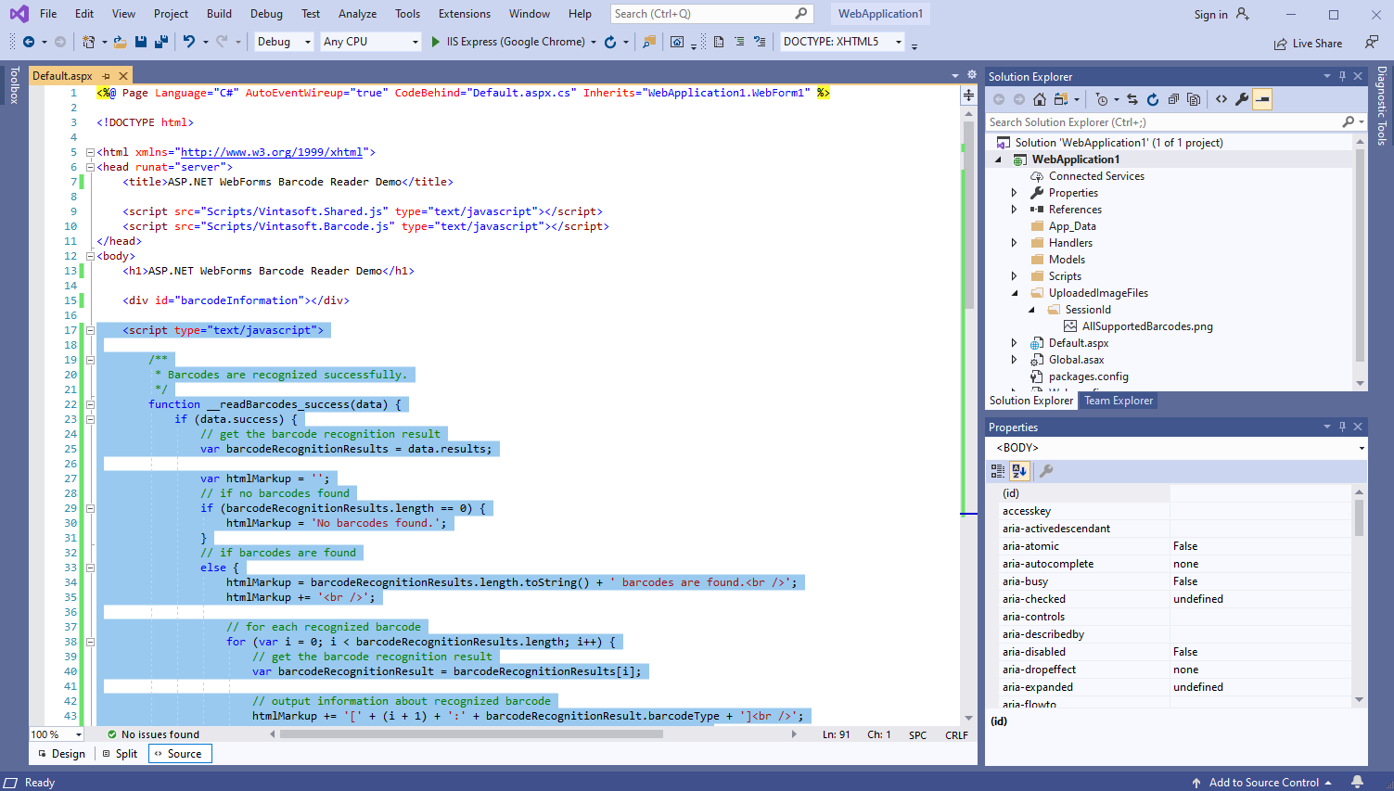Click the Save All toolbar icon
The width and height of the screenshot is (1394, 791).
pos(160,42)
